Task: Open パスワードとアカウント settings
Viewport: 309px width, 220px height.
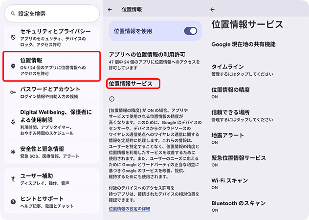Action: click(x=52, y=92)
